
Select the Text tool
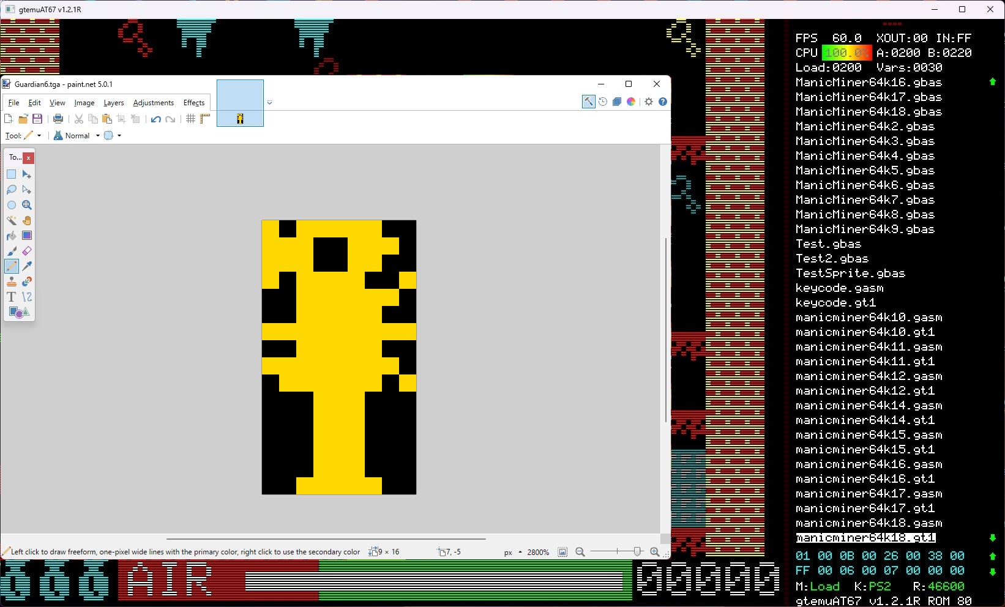12,297
